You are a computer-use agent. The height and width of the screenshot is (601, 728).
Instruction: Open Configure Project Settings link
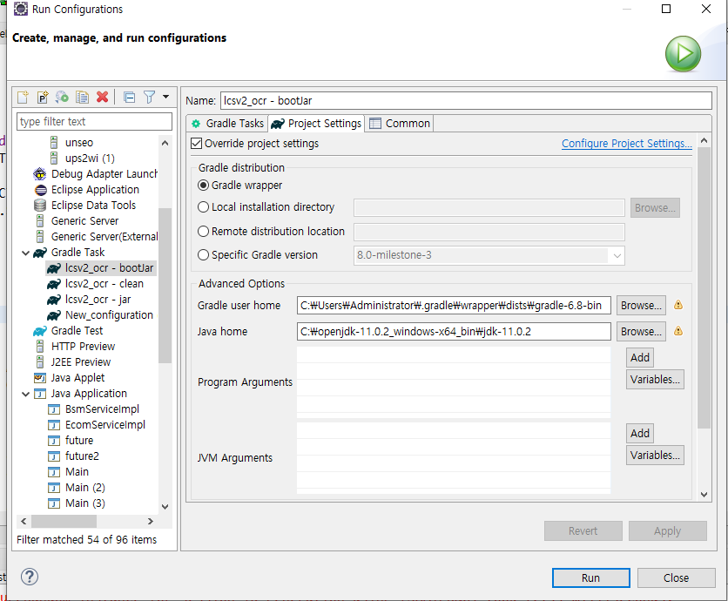click(626, 144)
